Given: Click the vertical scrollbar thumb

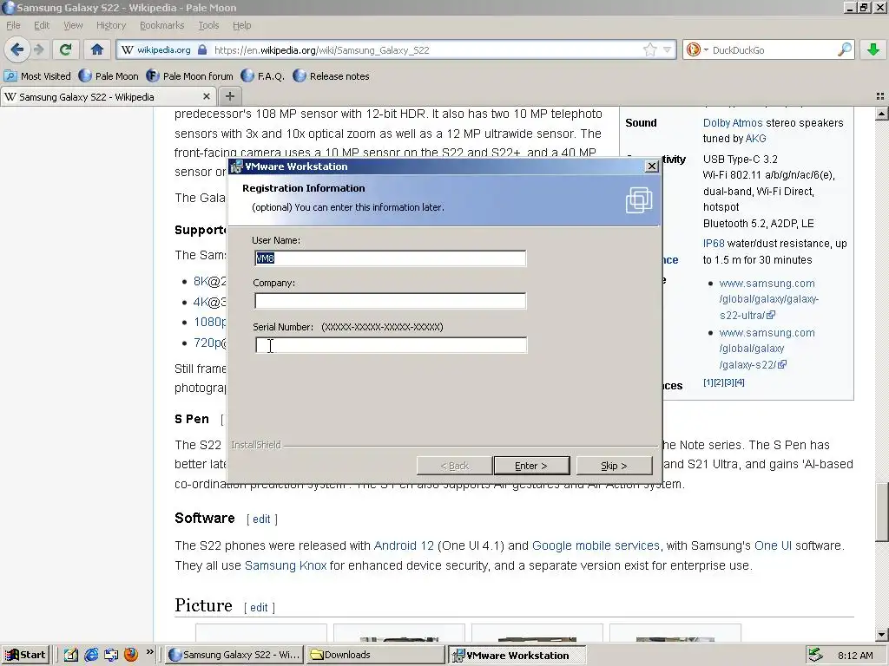Looking at the screenshot, I should point(882,512).
